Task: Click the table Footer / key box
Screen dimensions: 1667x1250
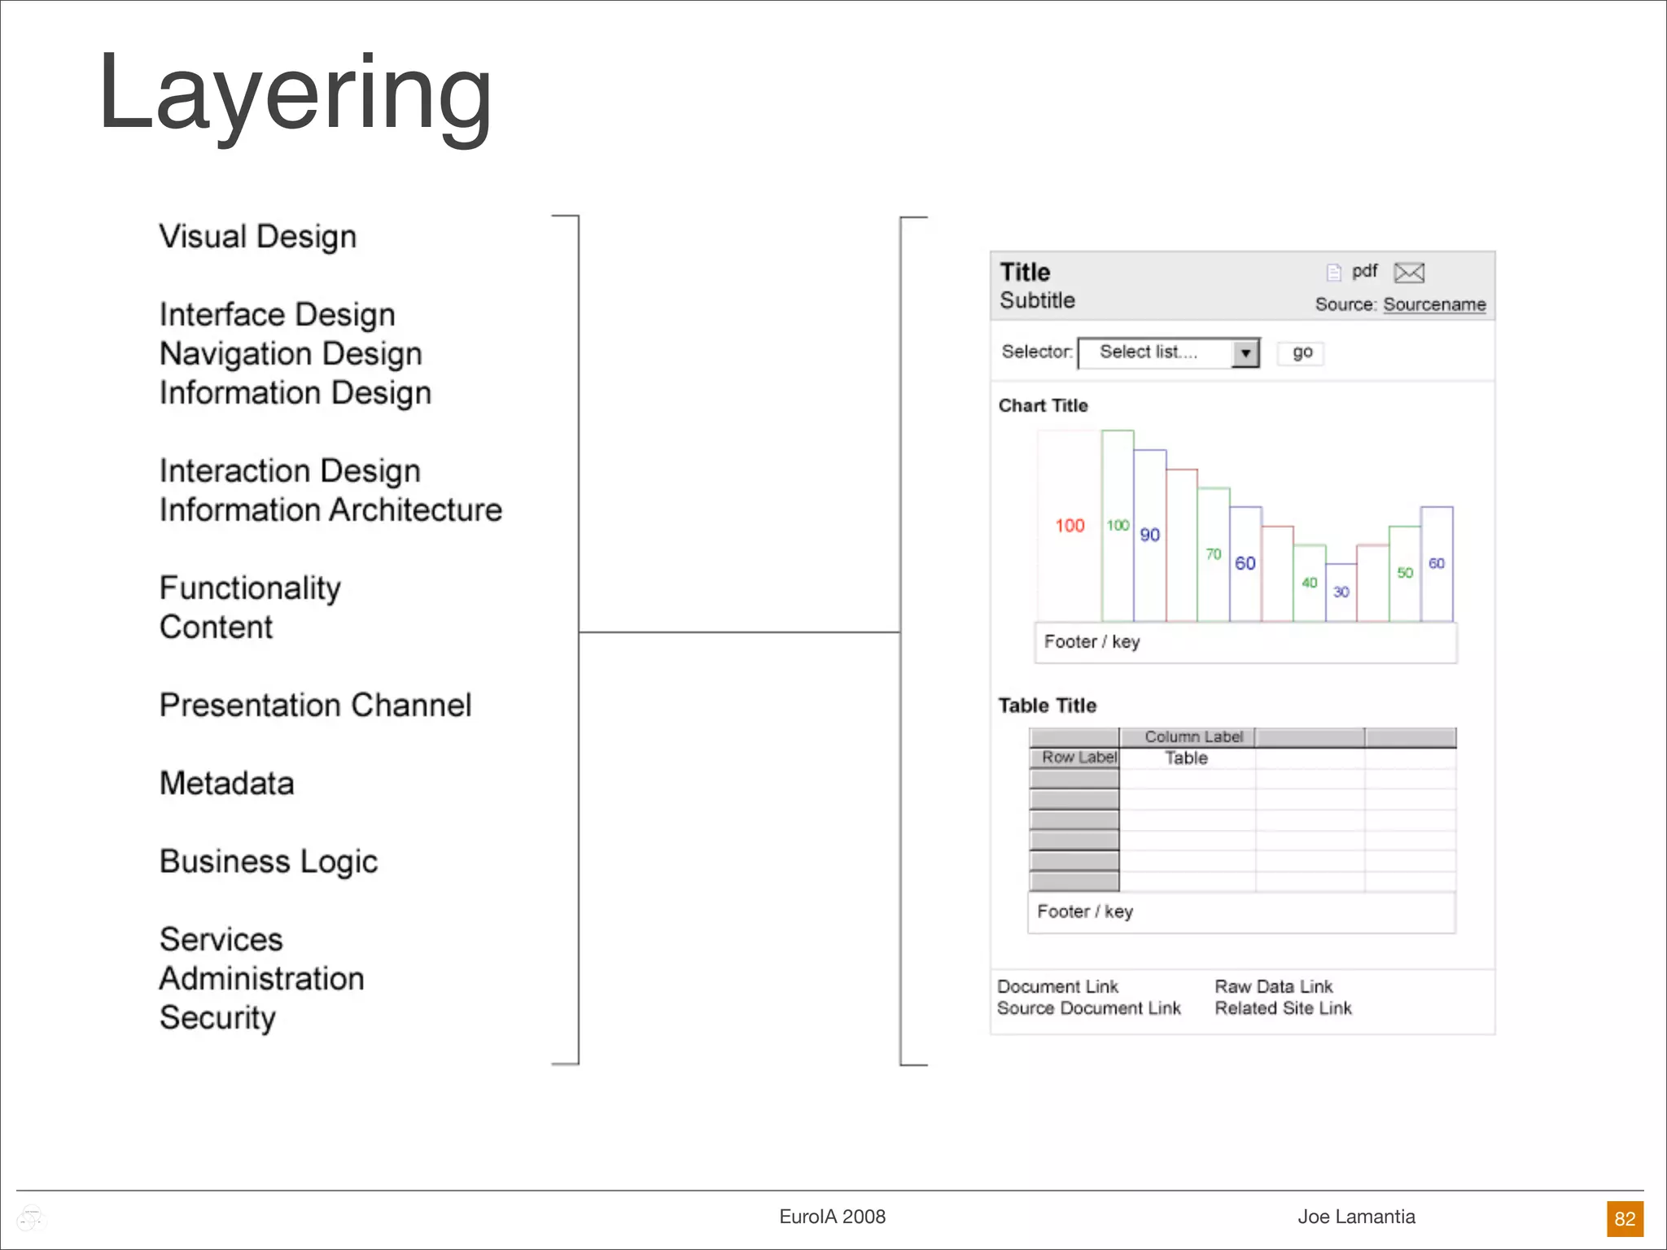Action: (x=1241, y=912)
